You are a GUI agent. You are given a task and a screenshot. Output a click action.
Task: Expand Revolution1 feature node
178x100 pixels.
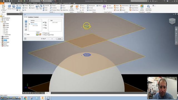pyautogui.click(x=1, y=37)
